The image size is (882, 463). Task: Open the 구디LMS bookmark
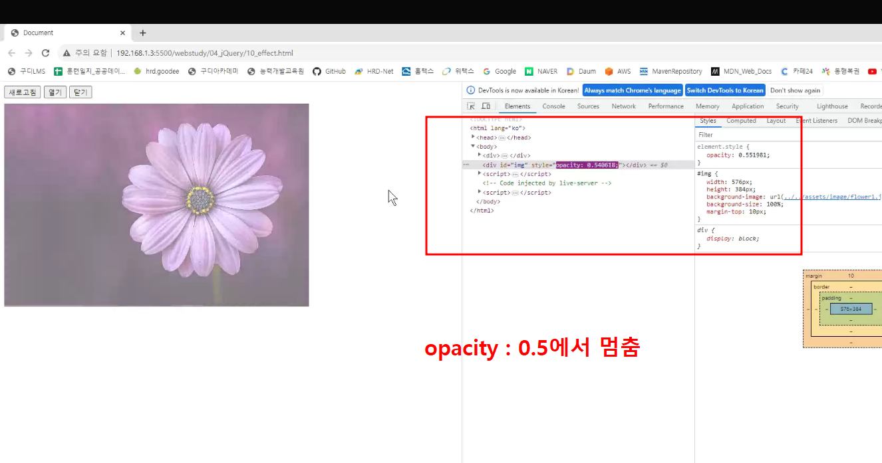tap(27, 71)
